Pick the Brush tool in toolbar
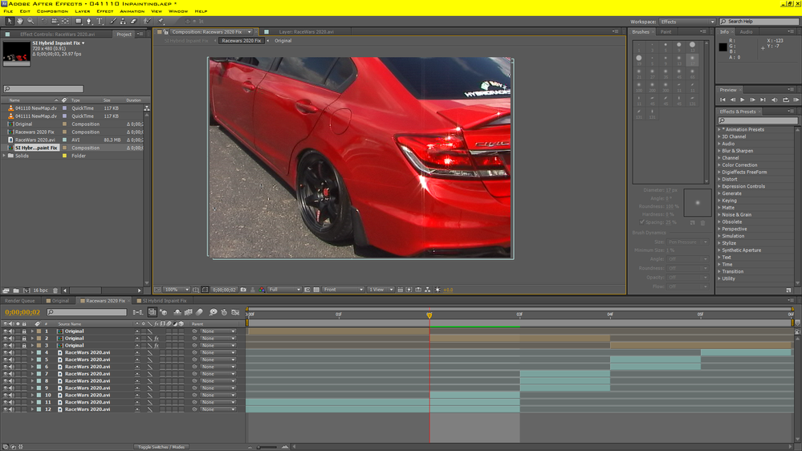 coord(112,22)
